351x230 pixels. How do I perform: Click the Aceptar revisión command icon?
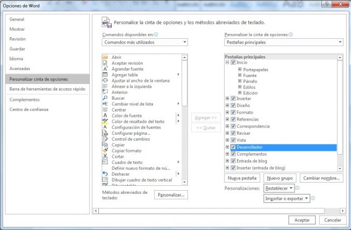click(105, 63)
